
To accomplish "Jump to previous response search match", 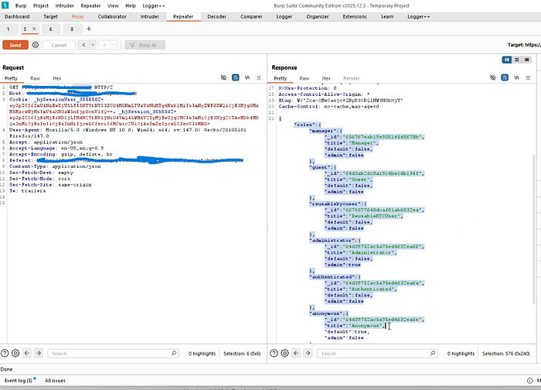I will pyautogui.click(x=296, y=354).
